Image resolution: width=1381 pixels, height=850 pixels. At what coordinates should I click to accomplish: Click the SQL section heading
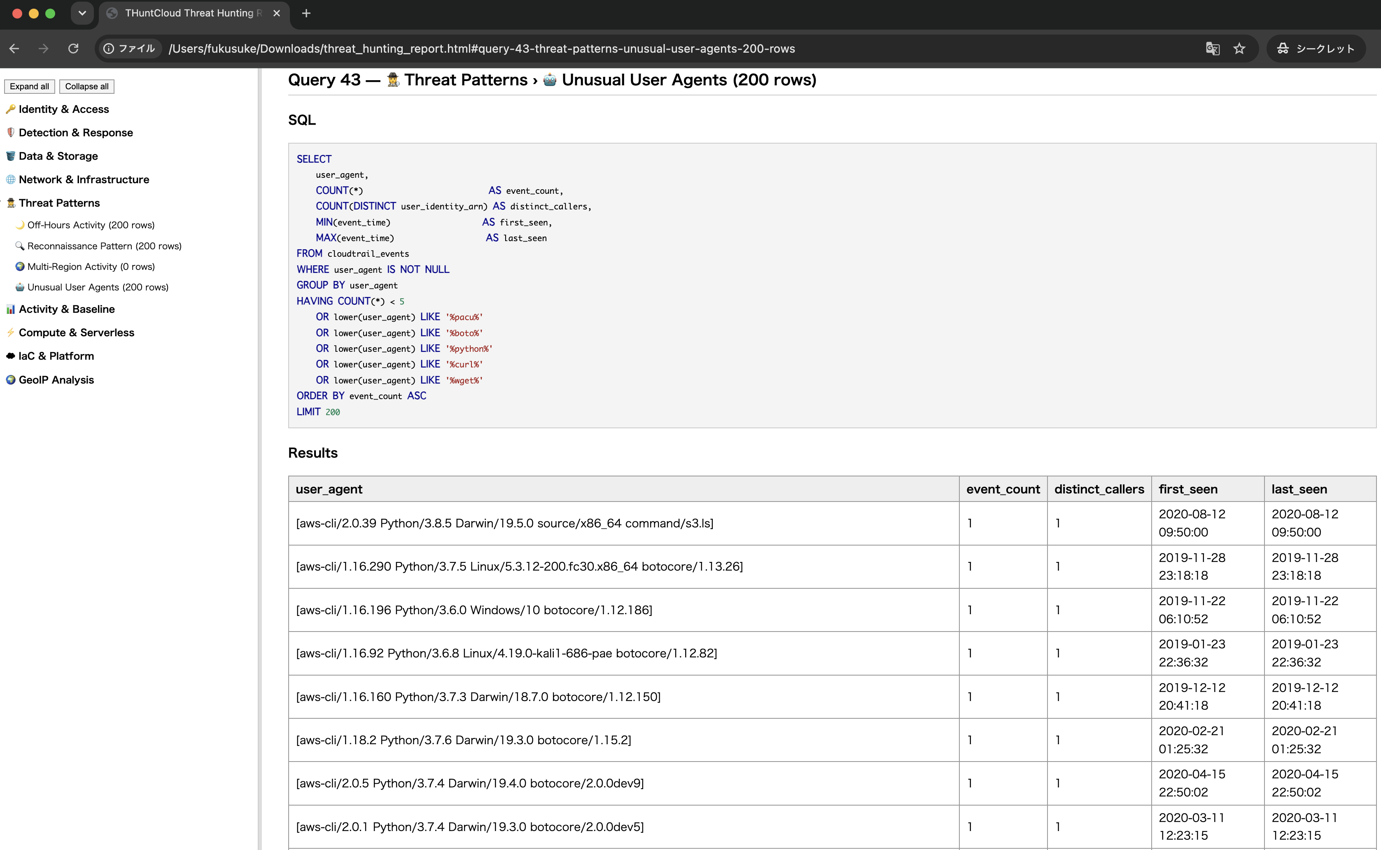click(301, 120)
